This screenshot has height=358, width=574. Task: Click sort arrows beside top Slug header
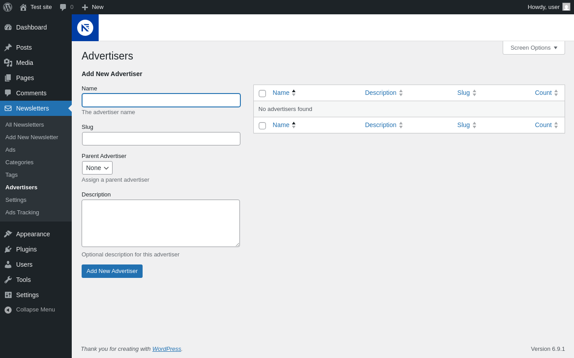point(474,93)
